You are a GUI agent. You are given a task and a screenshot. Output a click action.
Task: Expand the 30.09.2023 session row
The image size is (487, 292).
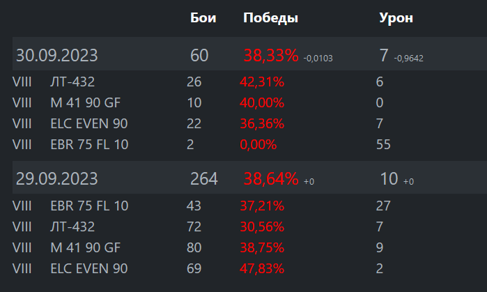(x=249, y=54)
